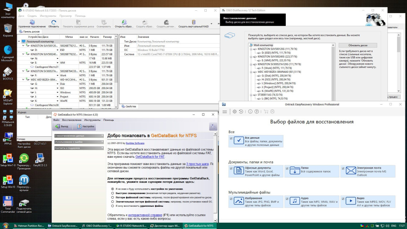The image size is (407, 229).
Task: Toggle Видео checkbox
Action: [x=343, y=199]
